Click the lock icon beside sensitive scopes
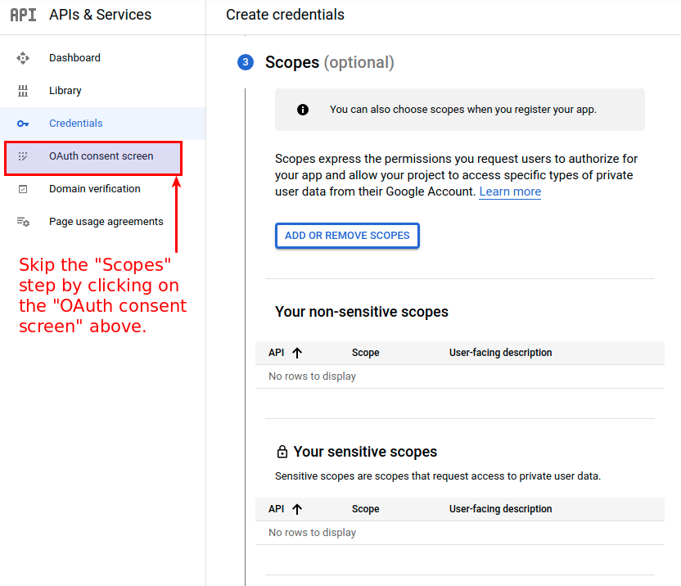 pos(282,452)
